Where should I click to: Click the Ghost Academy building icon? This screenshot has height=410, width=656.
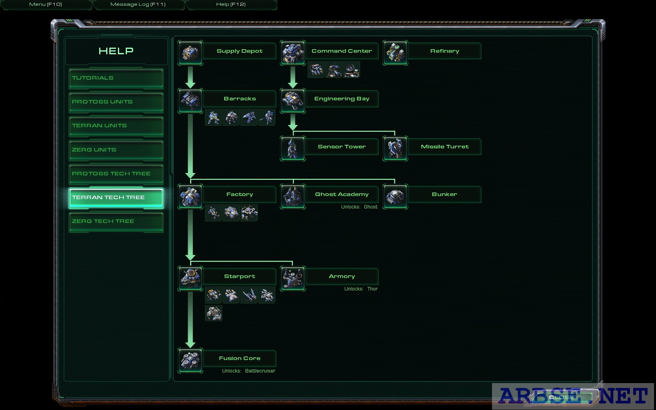tap(292, 196)
